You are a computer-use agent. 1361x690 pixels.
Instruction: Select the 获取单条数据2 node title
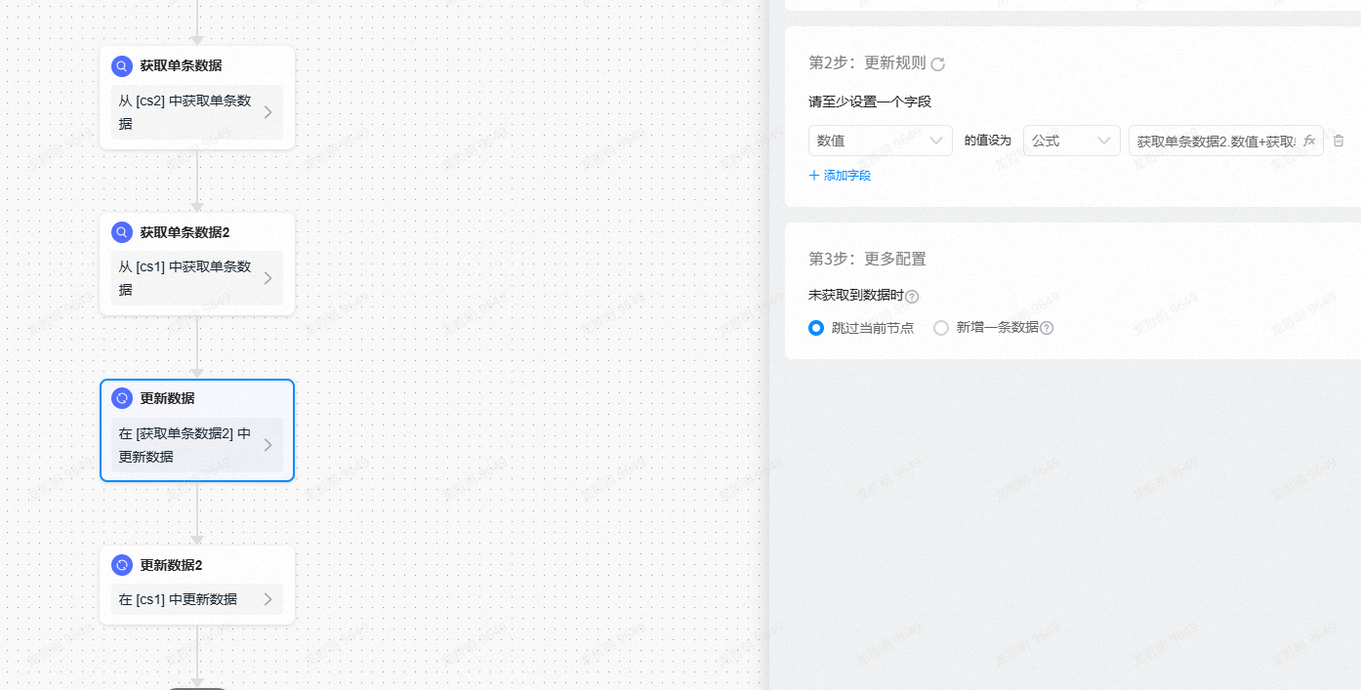tap(185, 232)
